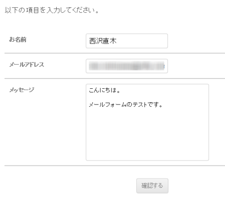The width and height of the screenshot is (225, 200).
Task: Click the メッセージ field label
Action: (x=22, y=90)
